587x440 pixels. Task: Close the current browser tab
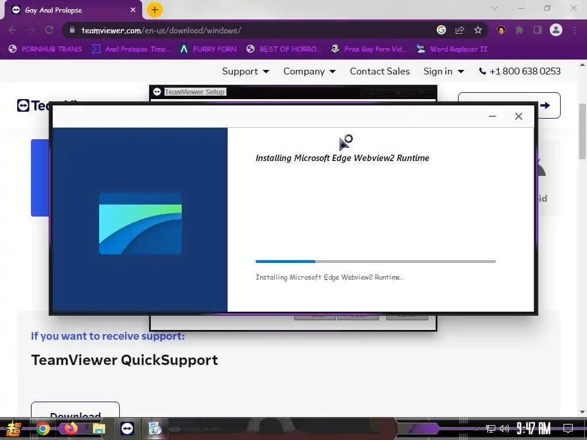133,10
